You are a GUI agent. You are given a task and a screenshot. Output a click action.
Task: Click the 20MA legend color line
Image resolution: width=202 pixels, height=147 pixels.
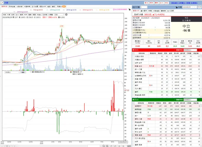click(x=64, y=10)
